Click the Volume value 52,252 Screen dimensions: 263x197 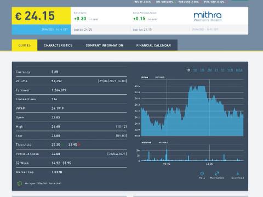tap(56, 81)
